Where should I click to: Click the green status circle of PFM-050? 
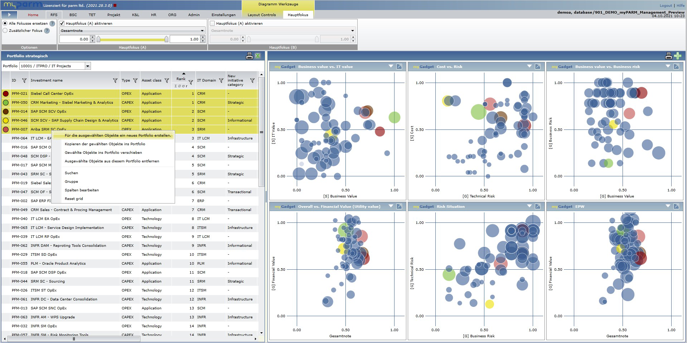pos(6,103)
